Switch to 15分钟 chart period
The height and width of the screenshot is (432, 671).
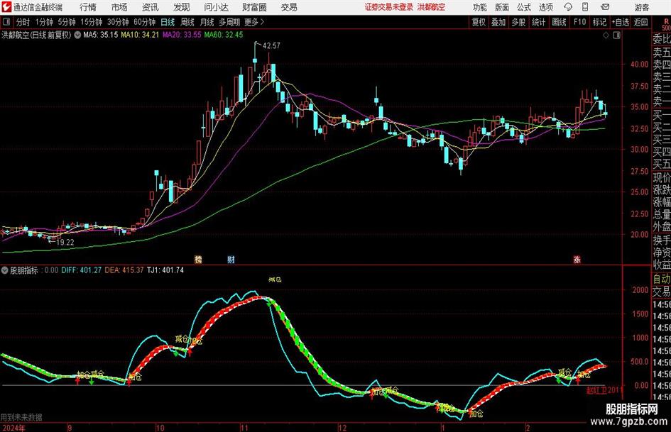92,22
